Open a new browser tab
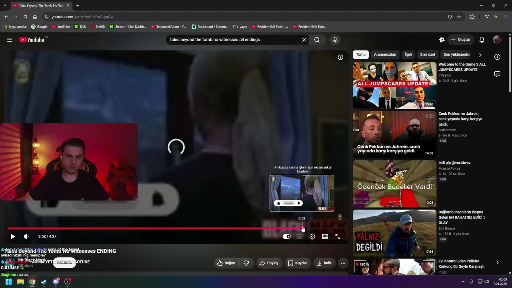Screen dimensions: 512x288 78,6
